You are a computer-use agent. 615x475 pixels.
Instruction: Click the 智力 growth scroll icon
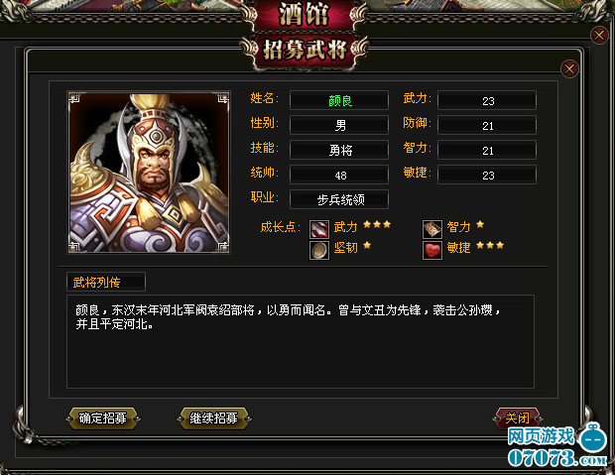[432, 229]
